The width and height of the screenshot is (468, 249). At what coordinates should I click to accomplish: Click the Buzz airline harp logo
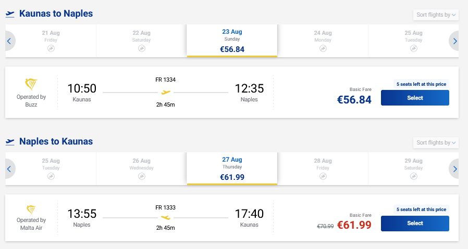[32, 84]
